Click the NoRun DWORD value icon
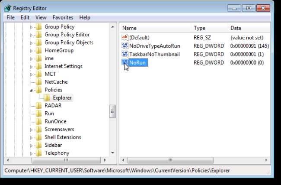This screenshot has width=281, height=185. [125, 62]
